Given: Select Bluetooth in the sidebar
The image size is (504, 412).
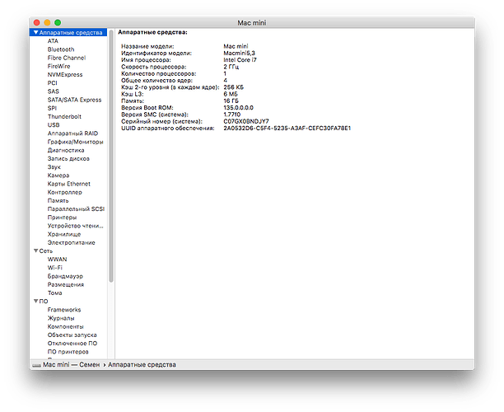Looking at the screenshot, I should click(61, 49).
